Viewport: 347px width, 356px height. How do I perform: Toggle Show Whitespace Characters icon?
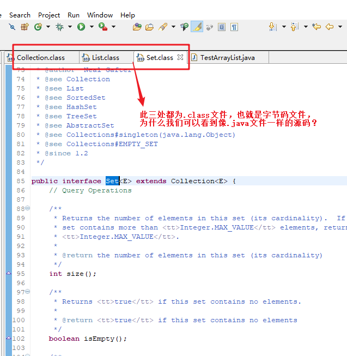234,27
